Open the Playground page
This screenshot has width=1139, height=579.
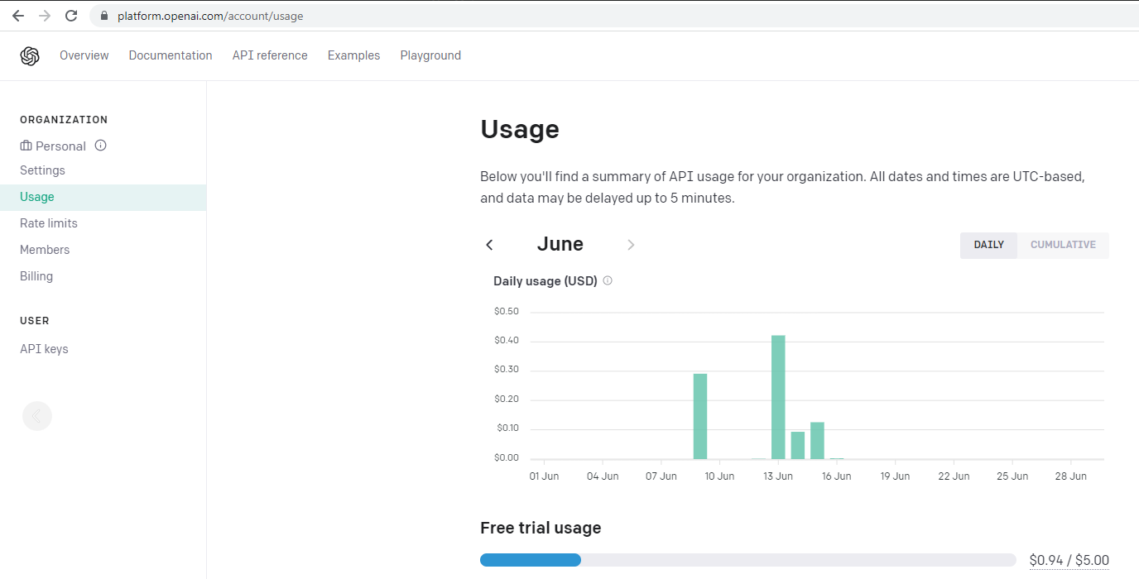coord(430,55)
